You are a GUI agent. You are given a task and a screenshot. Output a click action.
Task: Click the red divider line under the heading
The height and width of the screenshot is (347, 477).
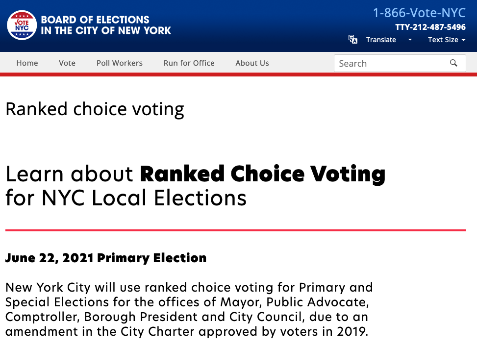236,230
